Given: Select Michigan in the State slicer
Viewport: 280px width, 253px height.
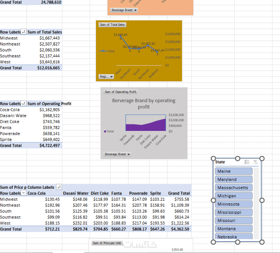Looking at the screenshot, I should click(x=233, y=196).
